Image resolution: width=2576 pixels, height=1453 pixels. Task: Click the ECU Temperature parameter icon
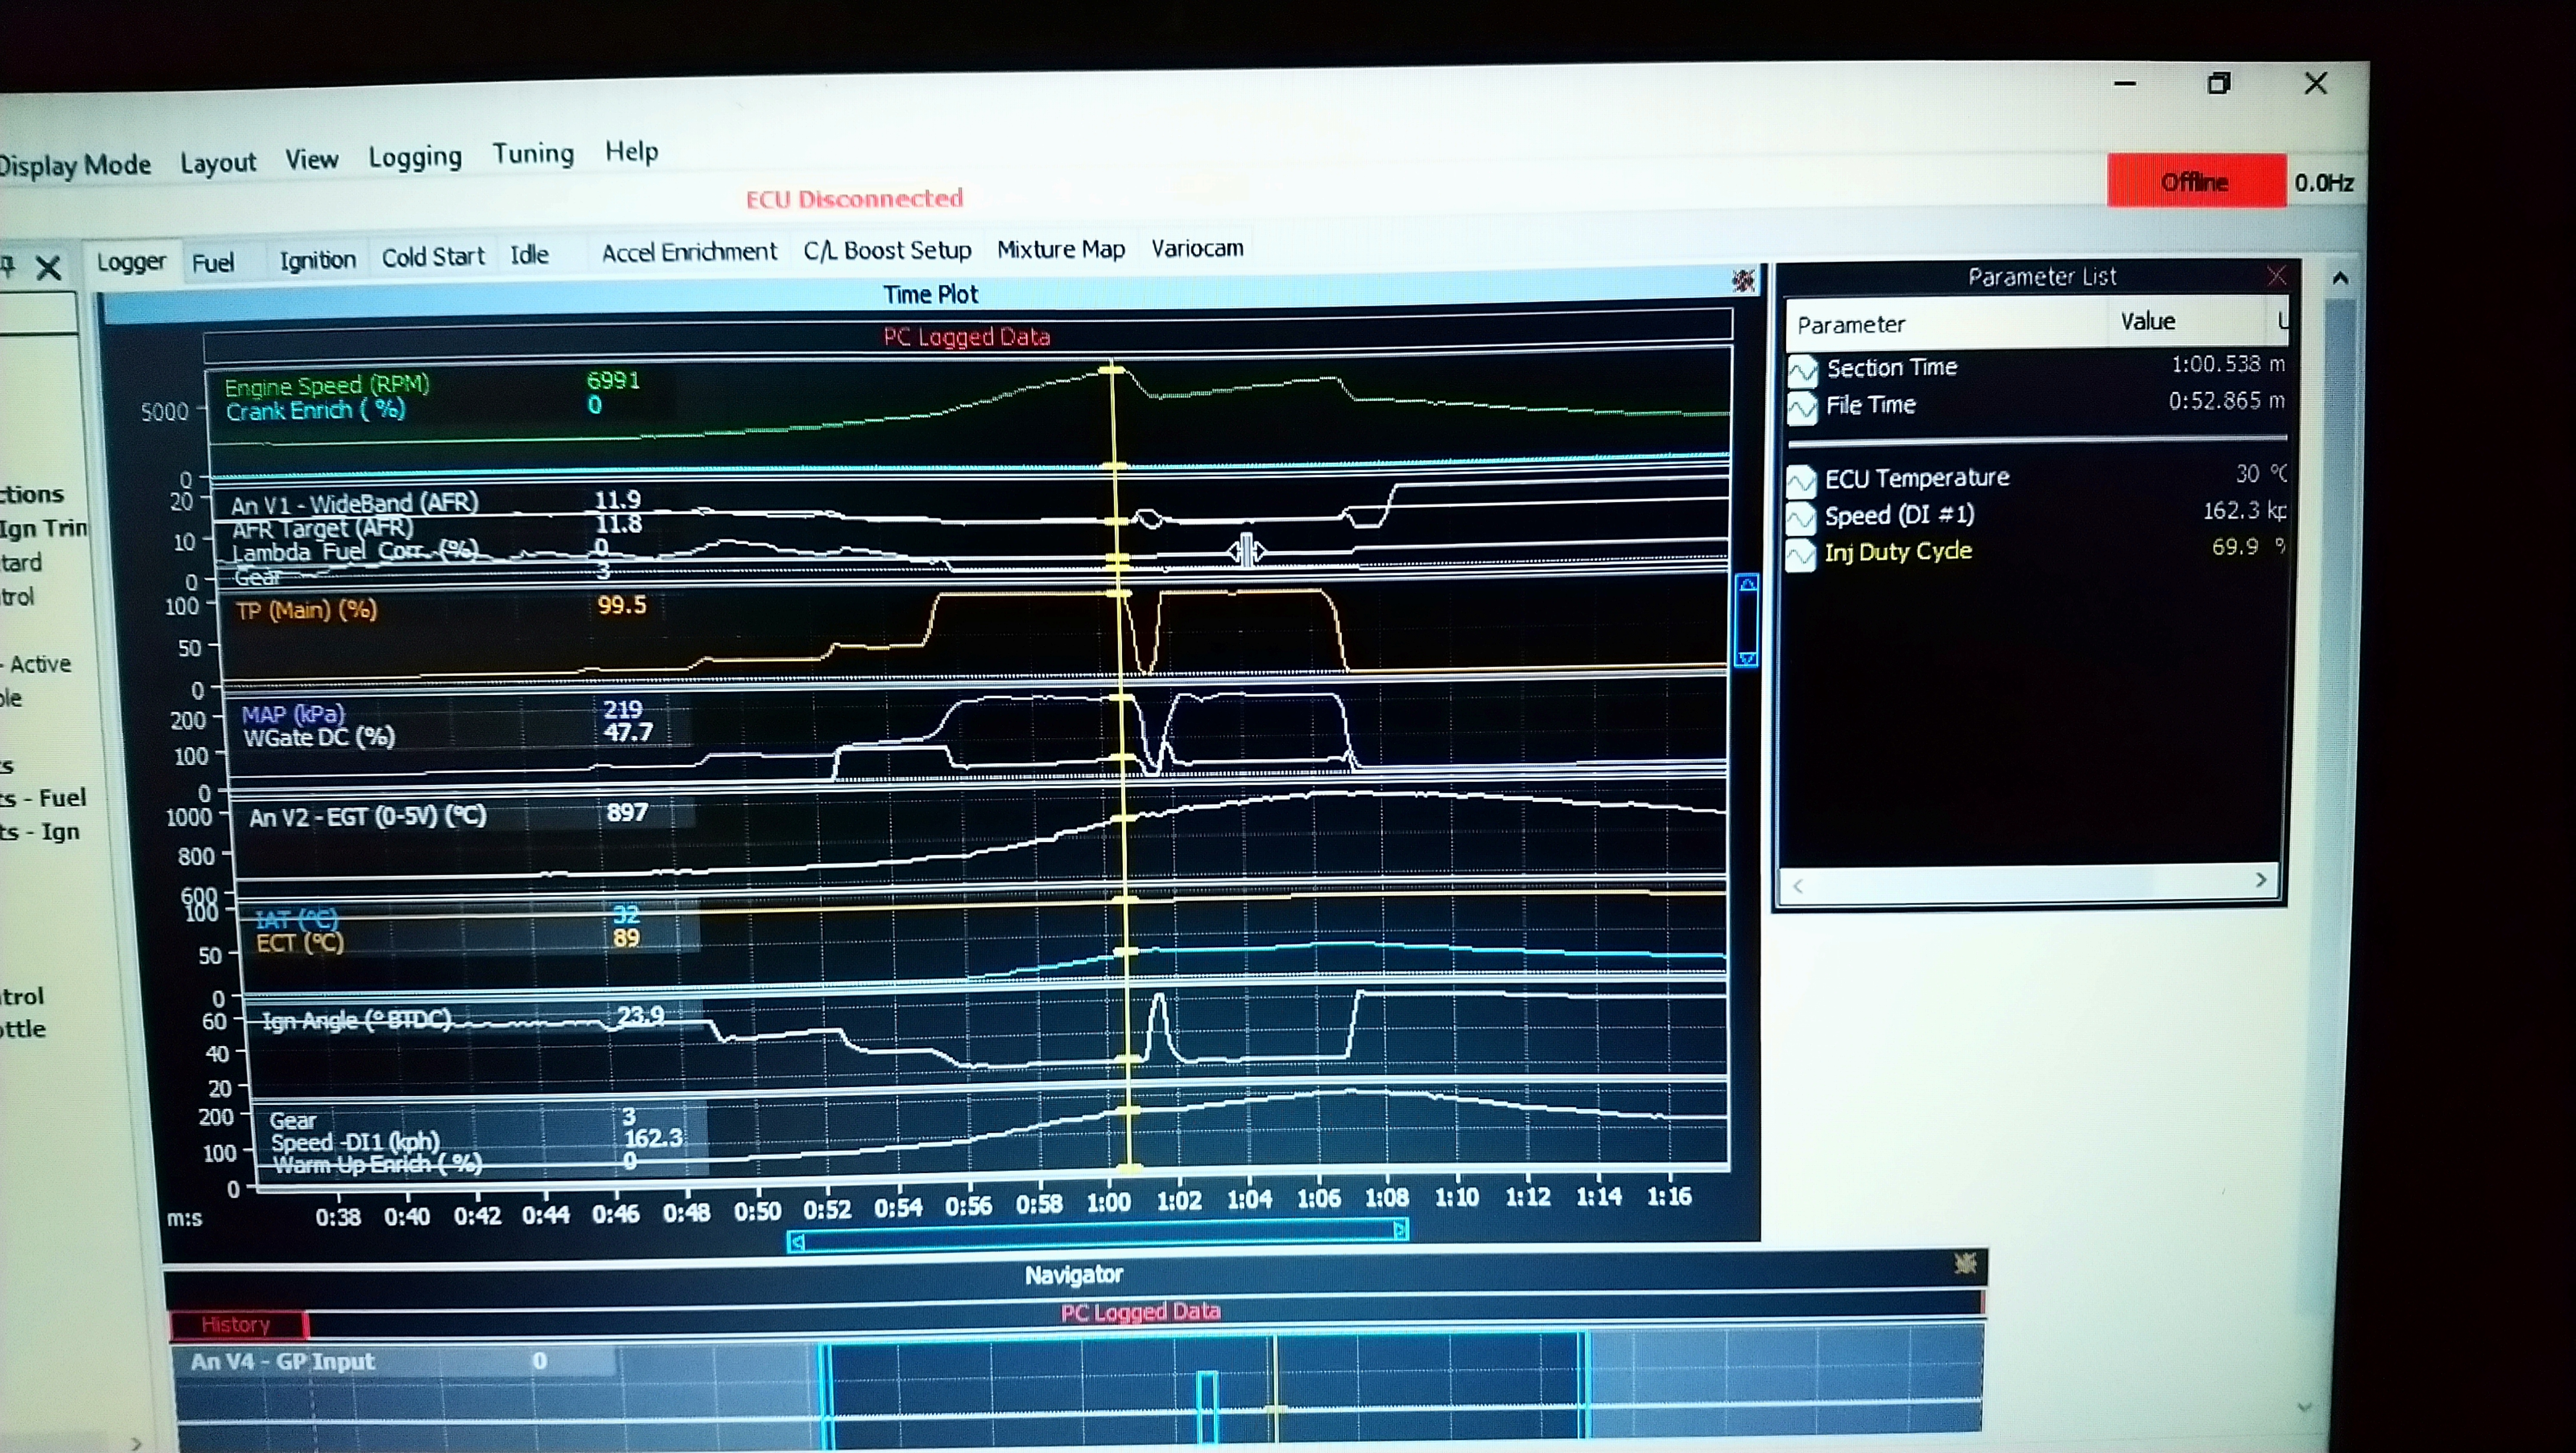(x=1801, y=481)
